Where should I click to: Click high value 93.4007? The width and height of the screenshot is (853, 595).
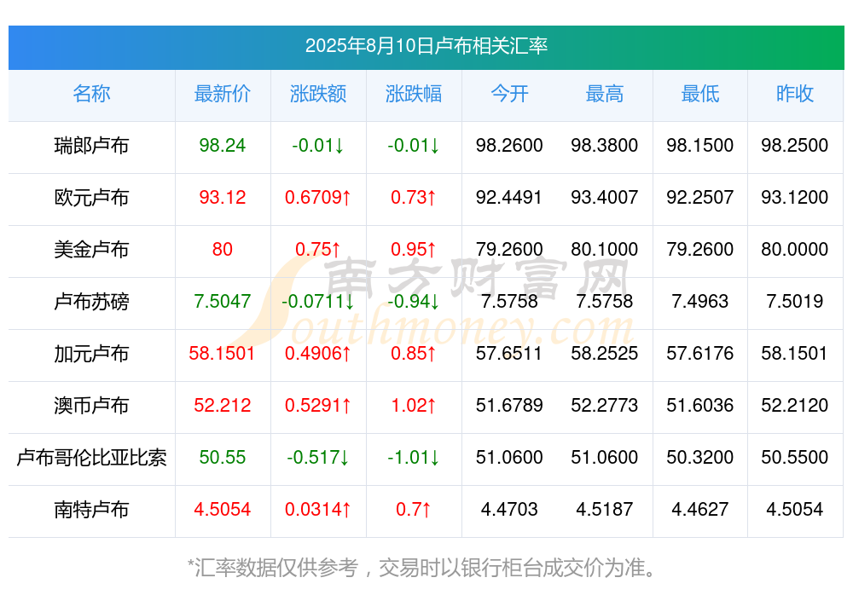coord(605,198)
